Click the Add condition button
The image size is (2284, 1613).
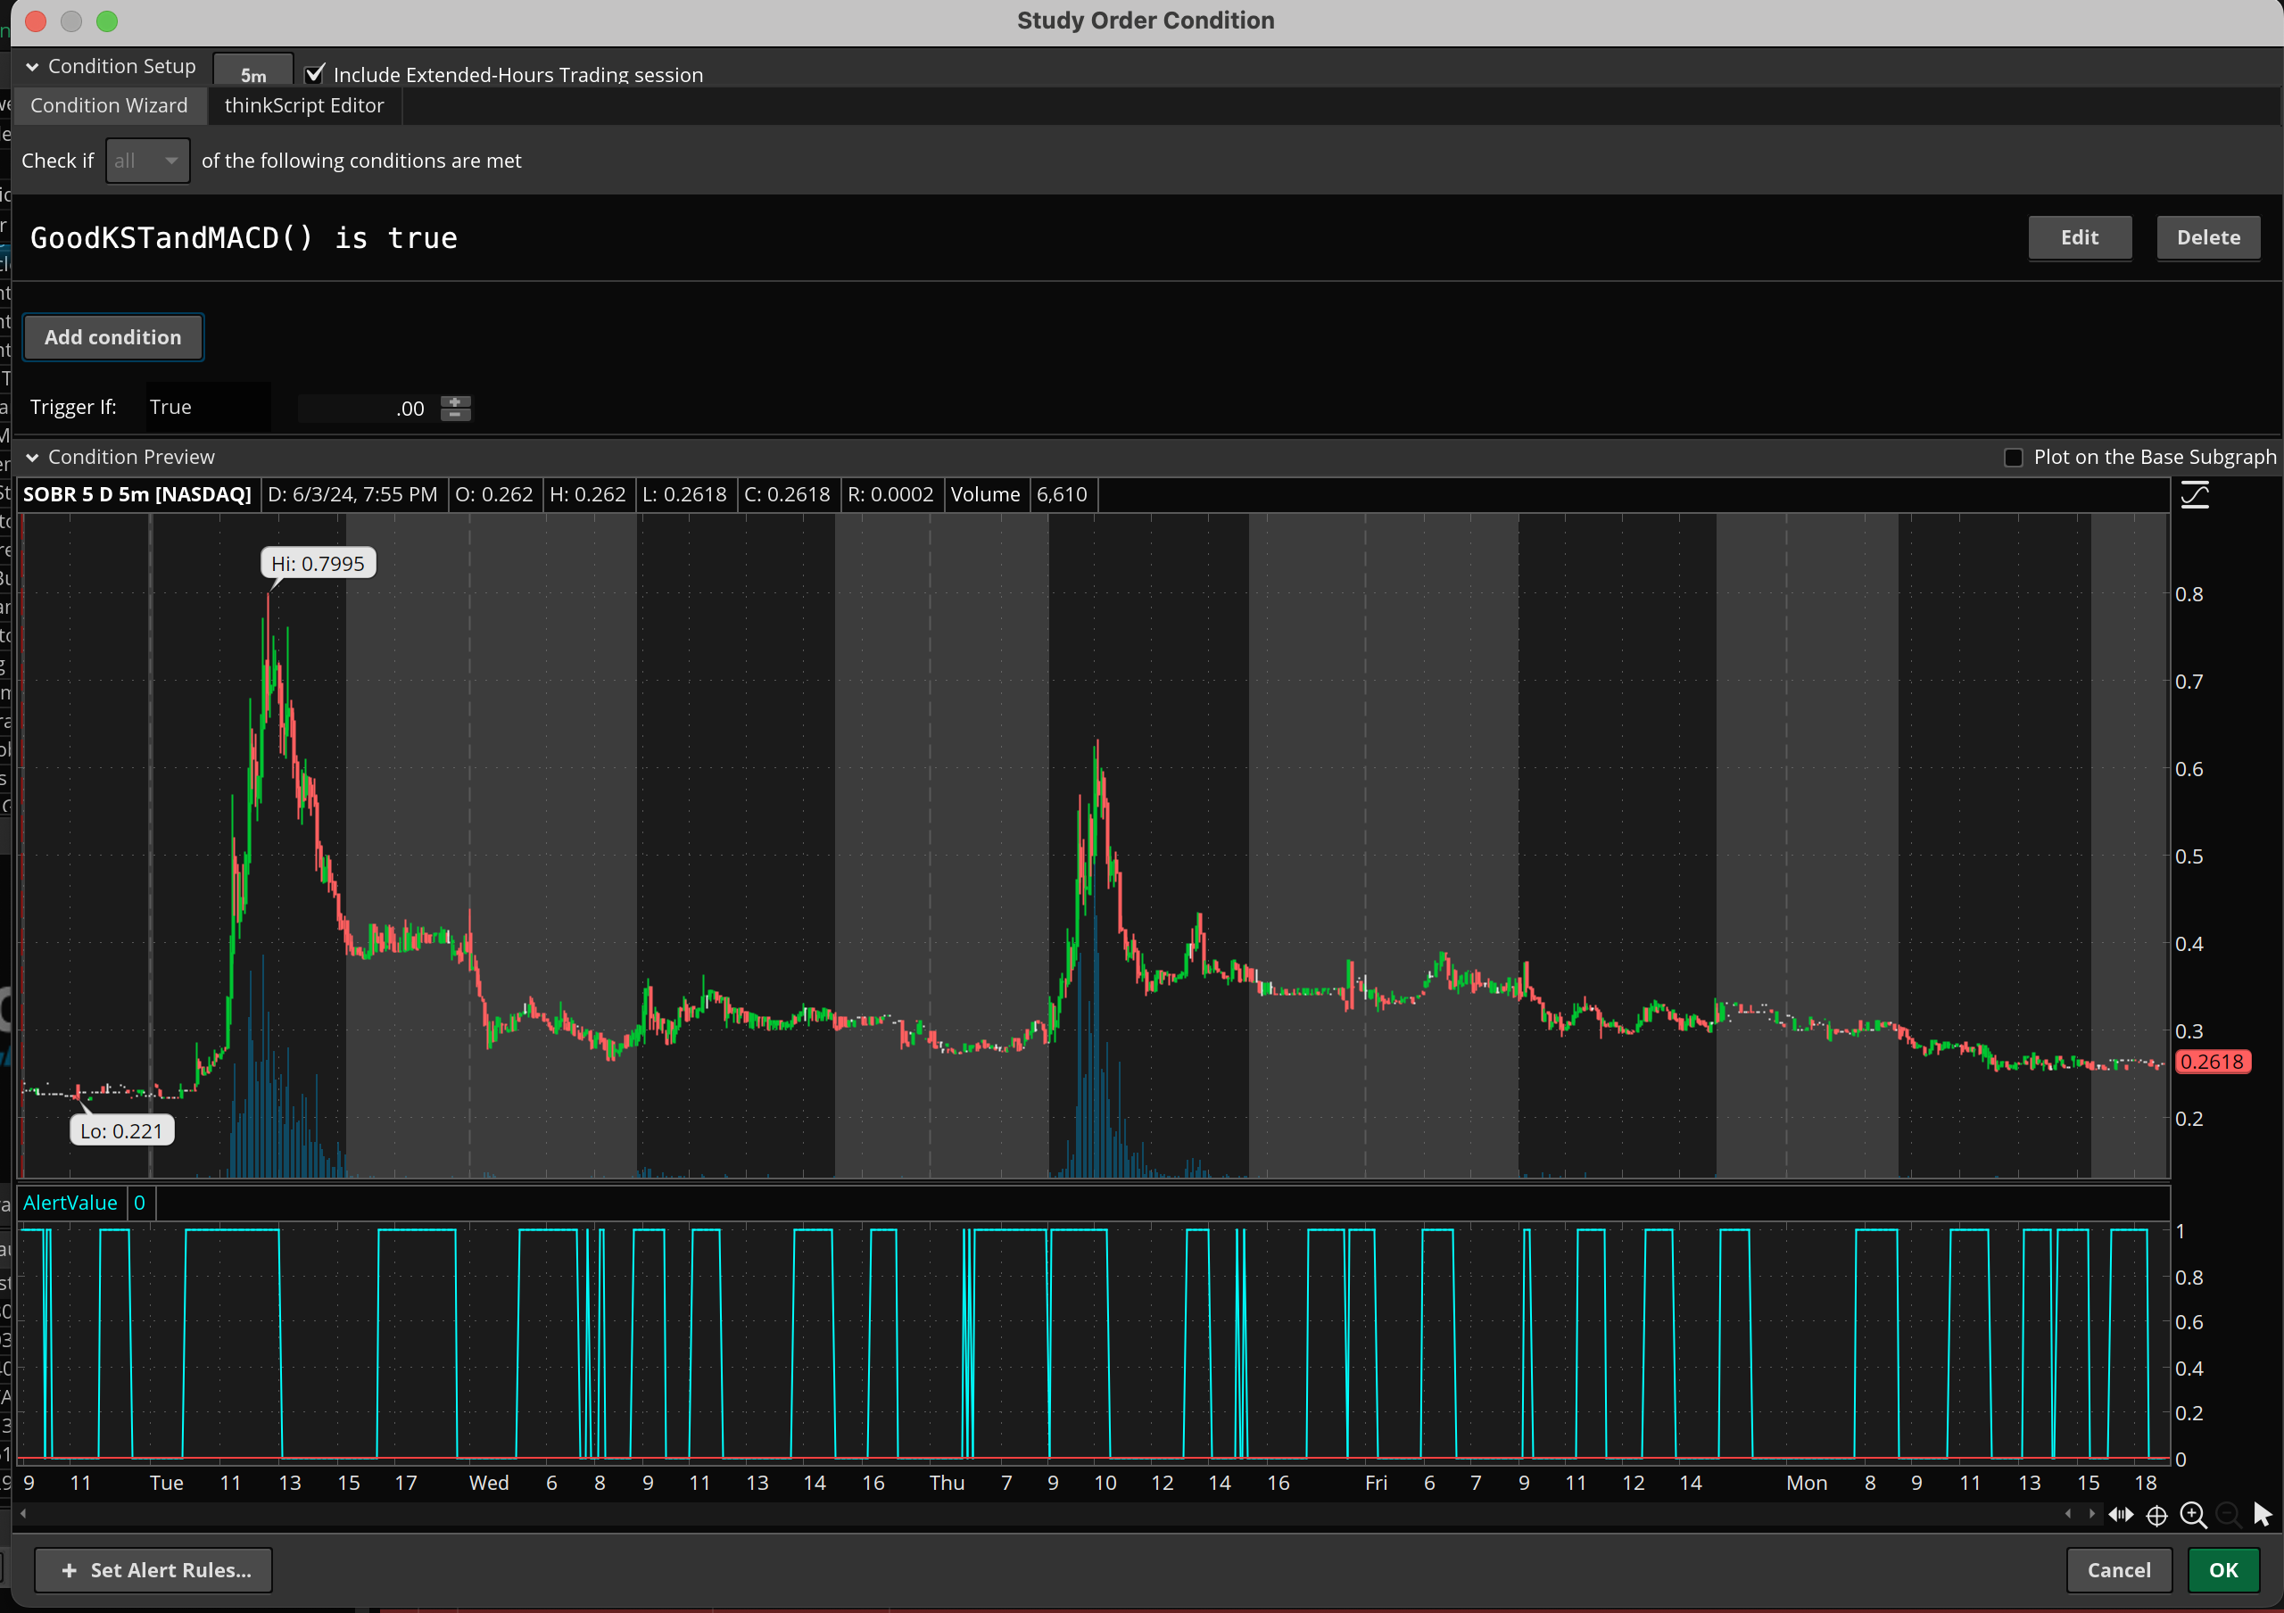point(113,337)
